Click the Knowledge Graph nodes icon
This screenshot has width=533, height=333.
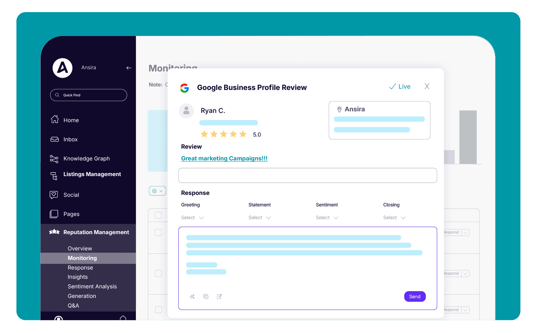pos(54,159)
